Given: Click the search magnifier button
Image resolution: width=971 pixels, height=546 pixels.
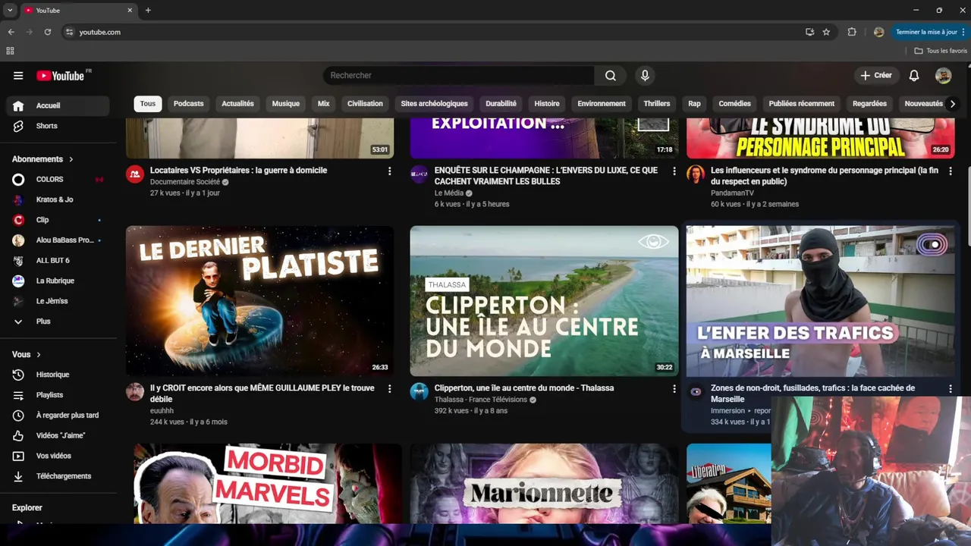Looking at the screenshot, I should [611, 75].
